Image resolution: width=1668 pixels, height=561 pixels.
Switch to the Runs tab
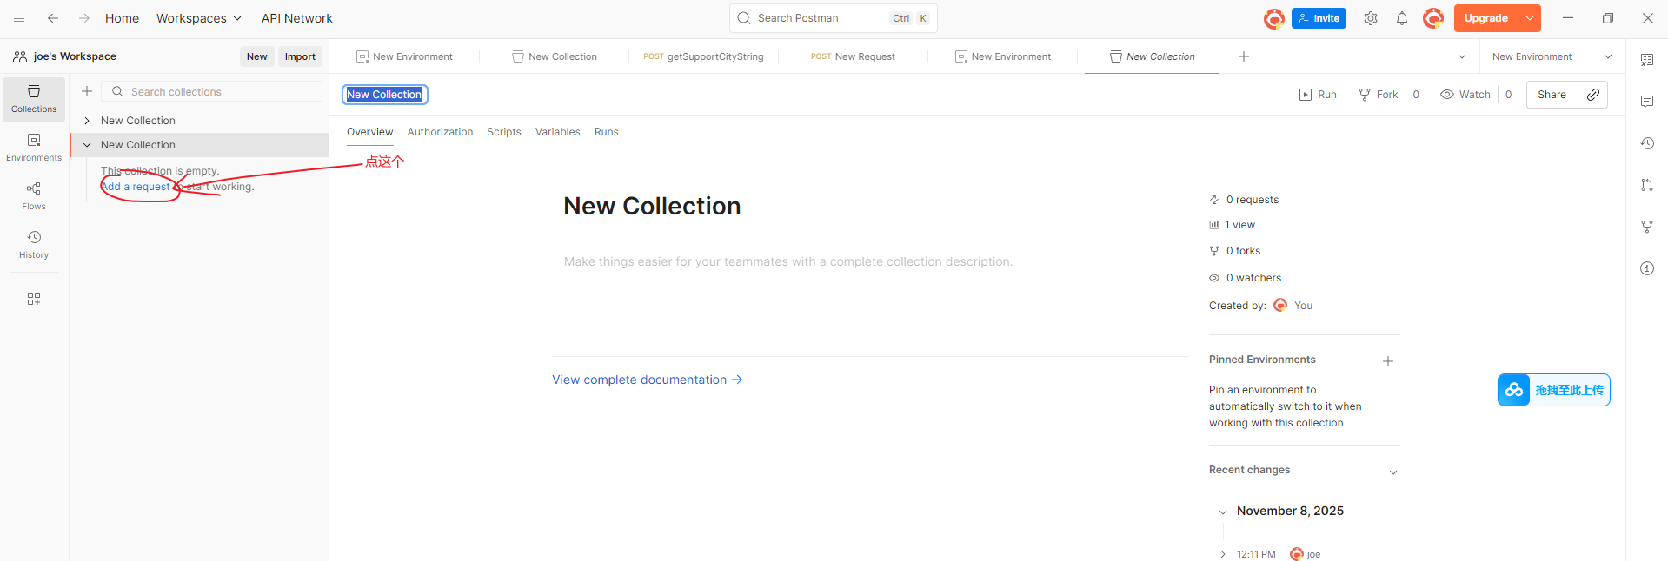click(x=606, y=132)
